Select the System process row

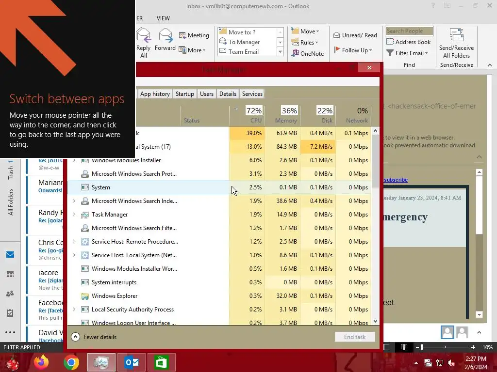[219, 187]
